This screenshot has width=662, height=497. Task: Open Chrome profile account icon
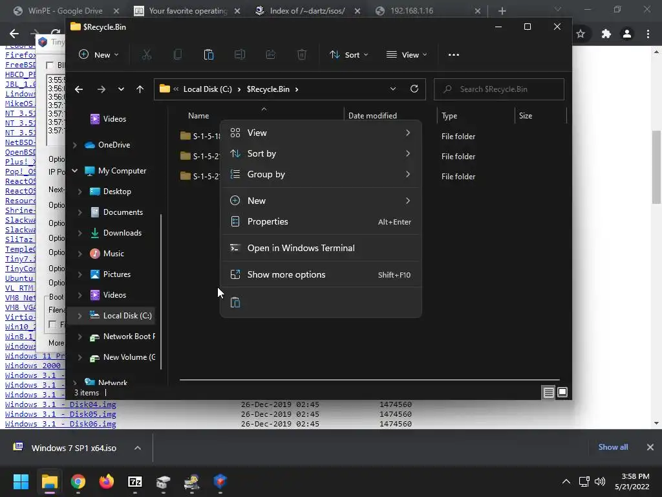pyautogui.click(x=627, y=34)
